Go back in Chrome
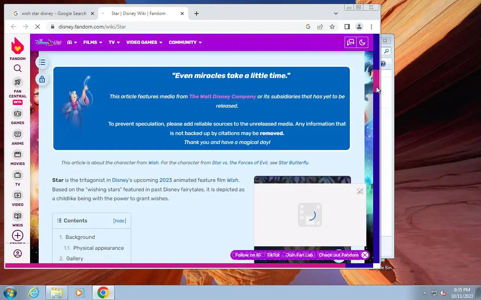 tap(14, 27)
